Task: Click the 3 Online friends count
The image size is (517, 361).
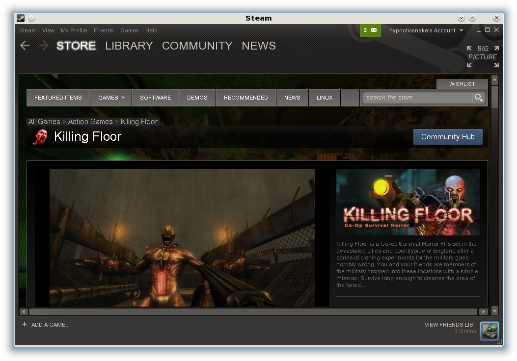Action: coord(465,332)
